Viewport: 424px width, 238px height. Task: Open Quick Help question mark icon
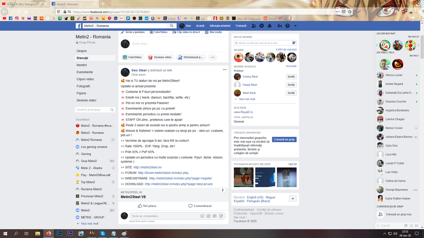coord(288,26)
